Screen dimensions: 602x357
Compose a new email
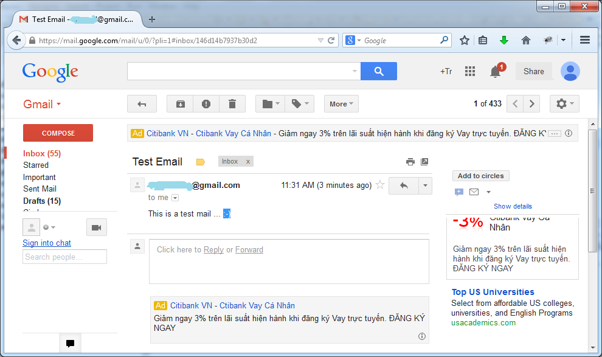58,133
